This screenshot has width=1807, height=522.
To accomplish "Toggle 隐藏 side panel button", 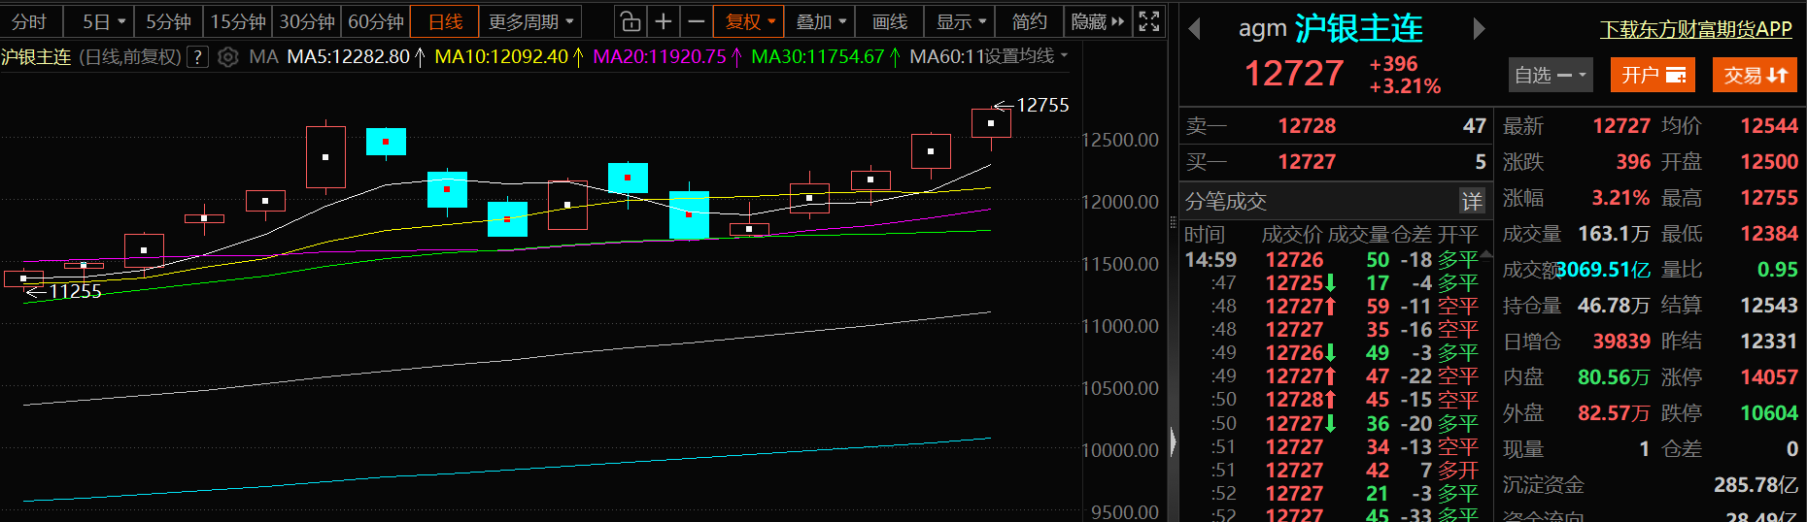I will point(1098,21).
